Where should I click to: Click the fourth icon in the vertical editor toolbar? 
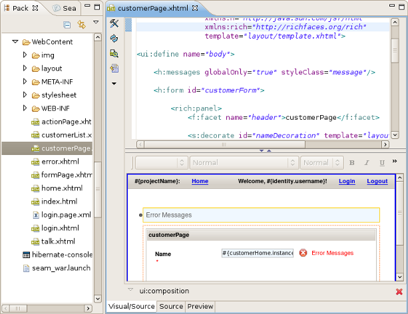[x=114, y=68]
